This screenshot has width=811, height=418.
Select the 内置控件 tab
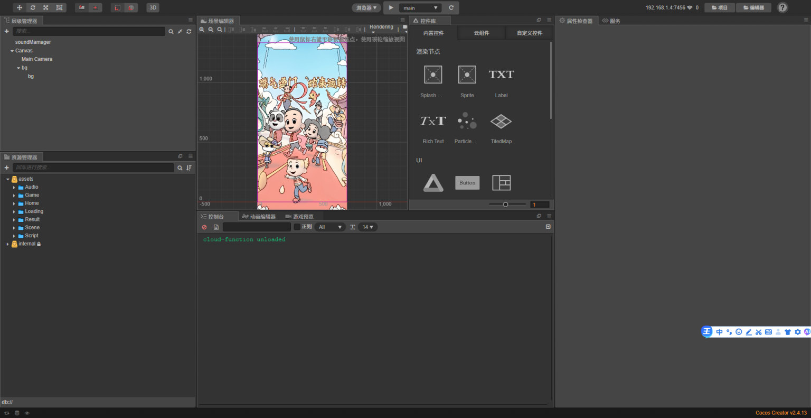pyautogui.click(x=433, y=33)
